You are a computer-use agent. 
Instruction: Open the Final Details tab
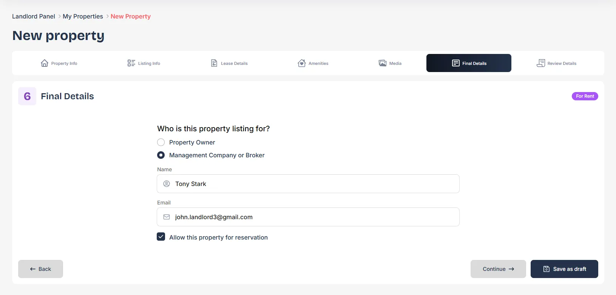(x=469, y=63)
